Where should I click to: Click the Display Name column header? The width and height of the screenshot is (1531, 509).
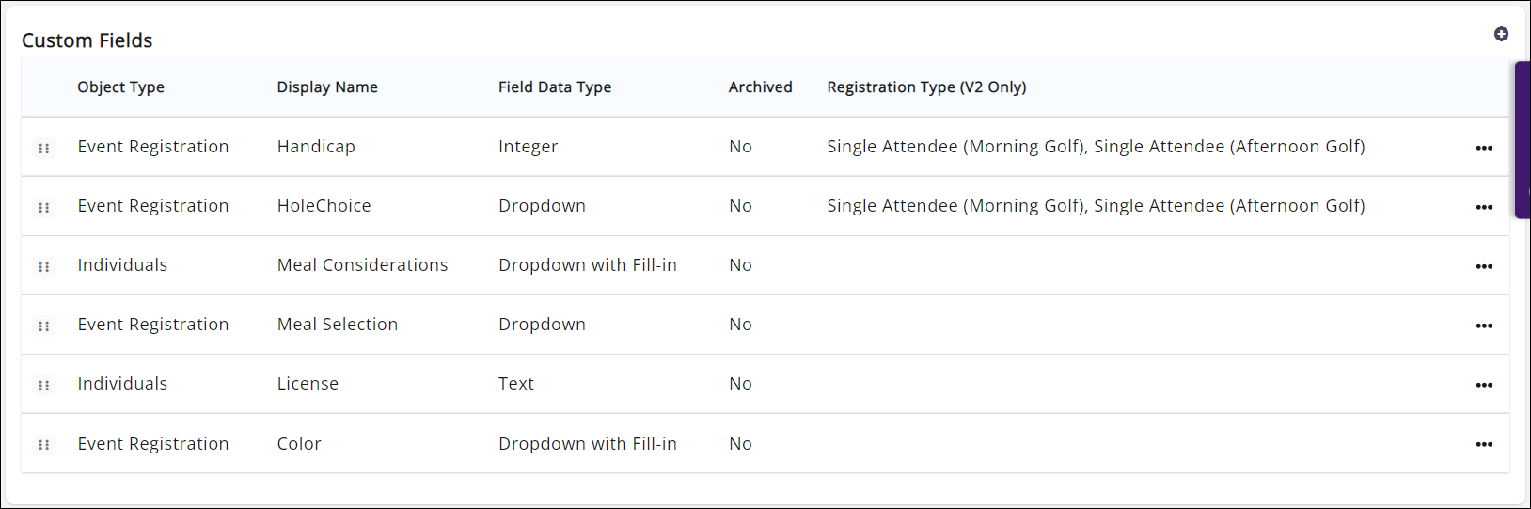pyautogui.click(x=327, y=87)
